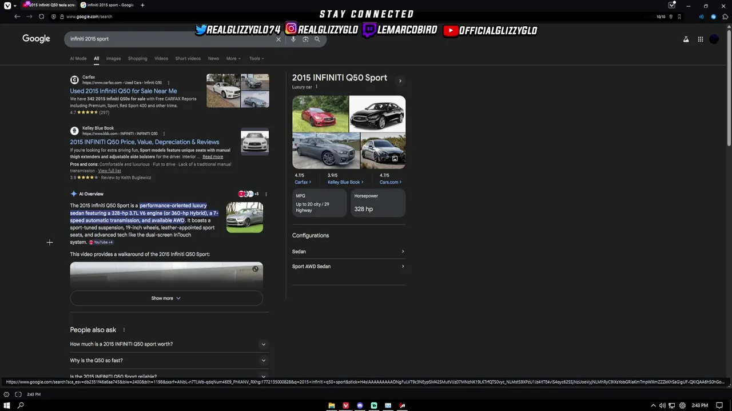Select the Images search tab
Viewport: 732px width, 411px height.
(x=113, y=58)
